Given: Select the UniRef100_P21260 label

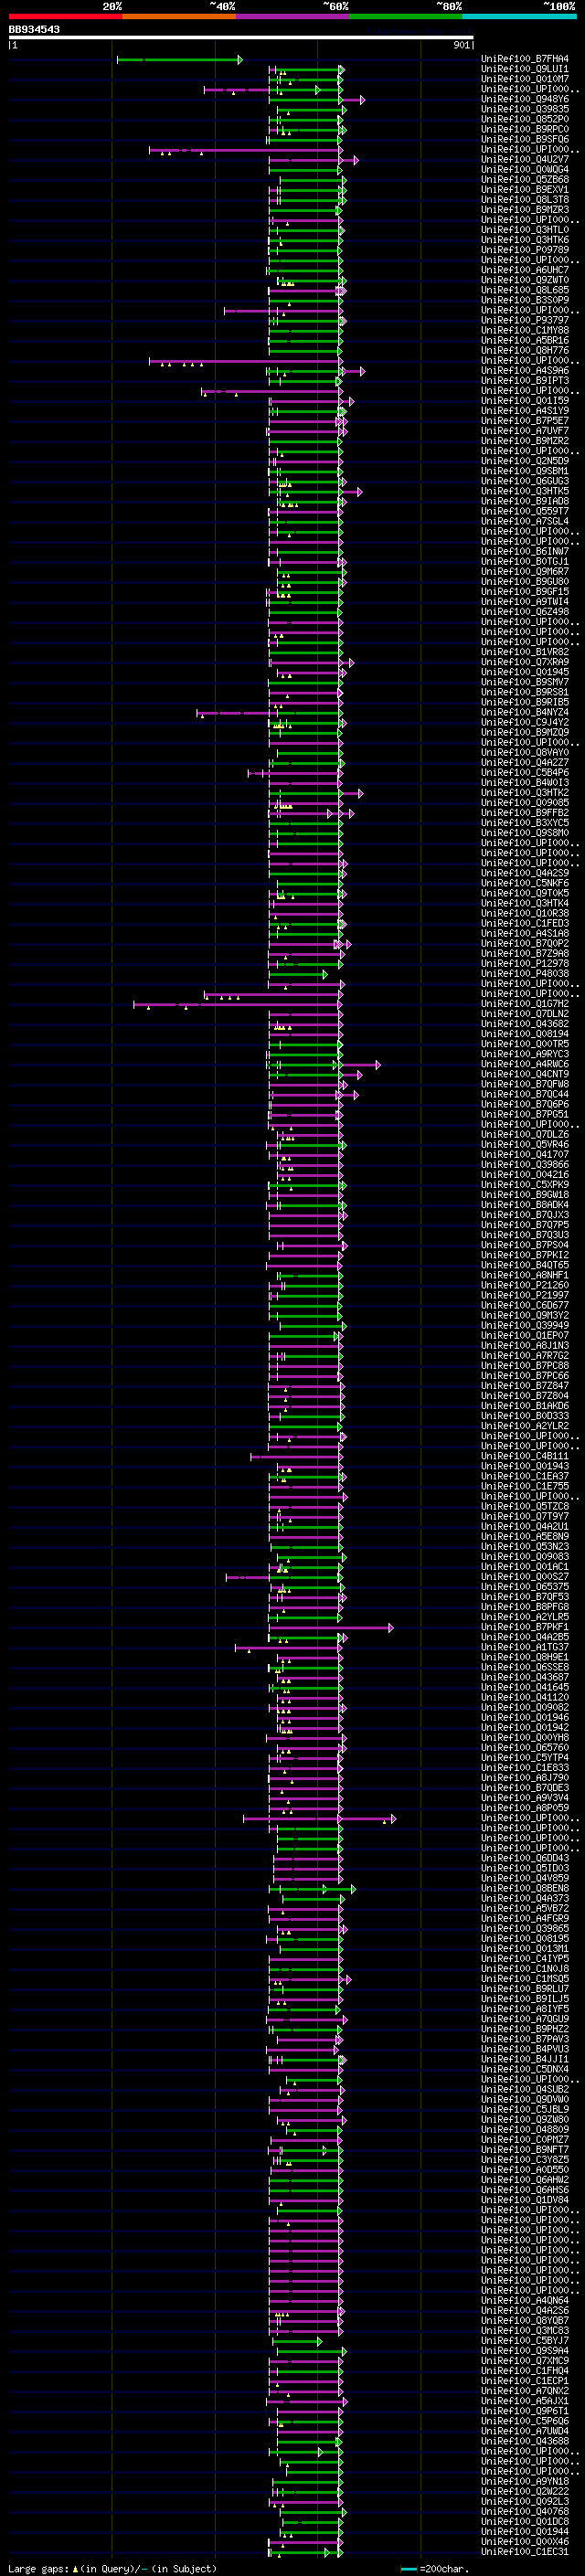Looking at the screenshot, I should tap(524, 1286).
